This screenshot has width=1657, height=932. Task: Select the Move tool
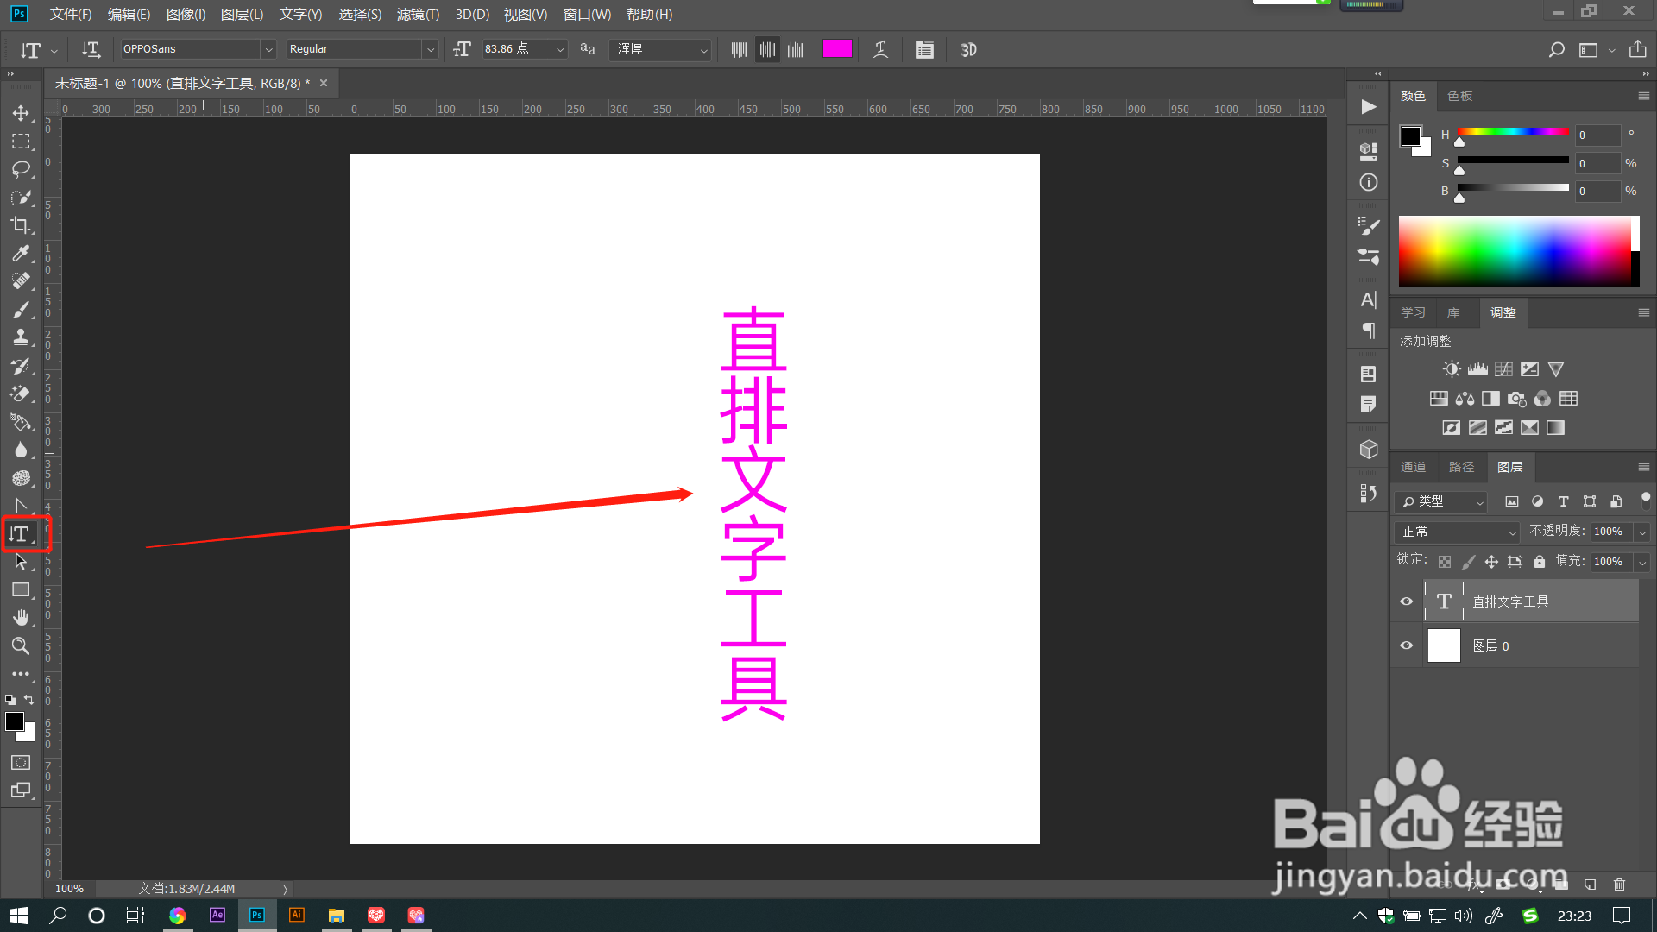click(21, 113)
